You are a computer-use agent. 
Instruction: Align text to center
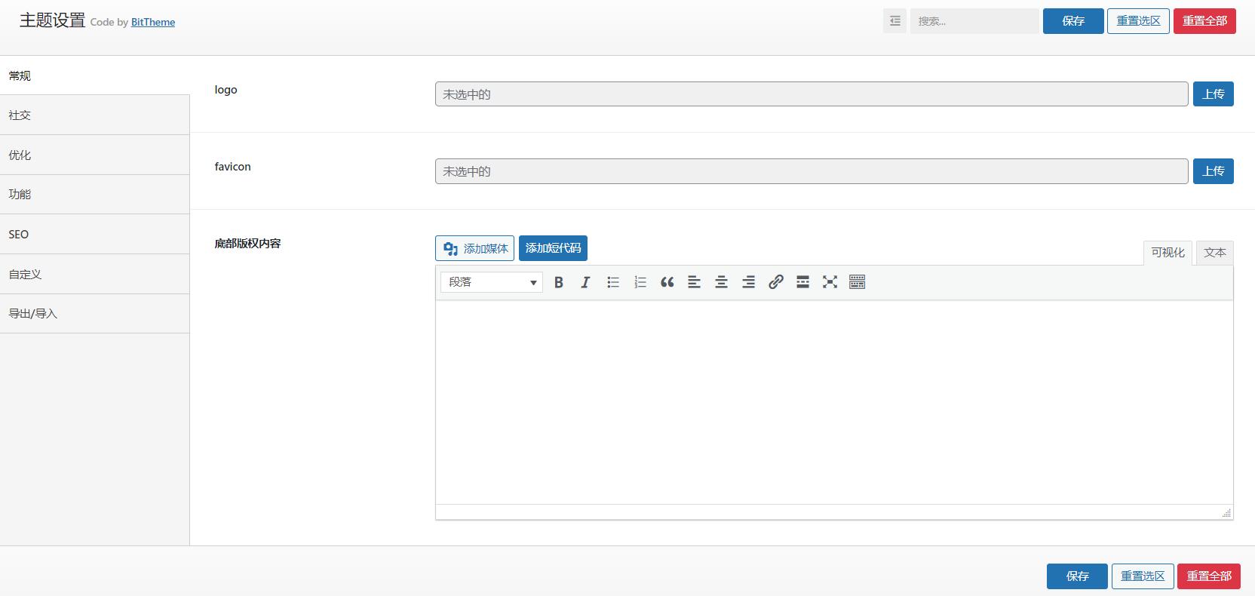pyautogui.click(x=721, y=282)
